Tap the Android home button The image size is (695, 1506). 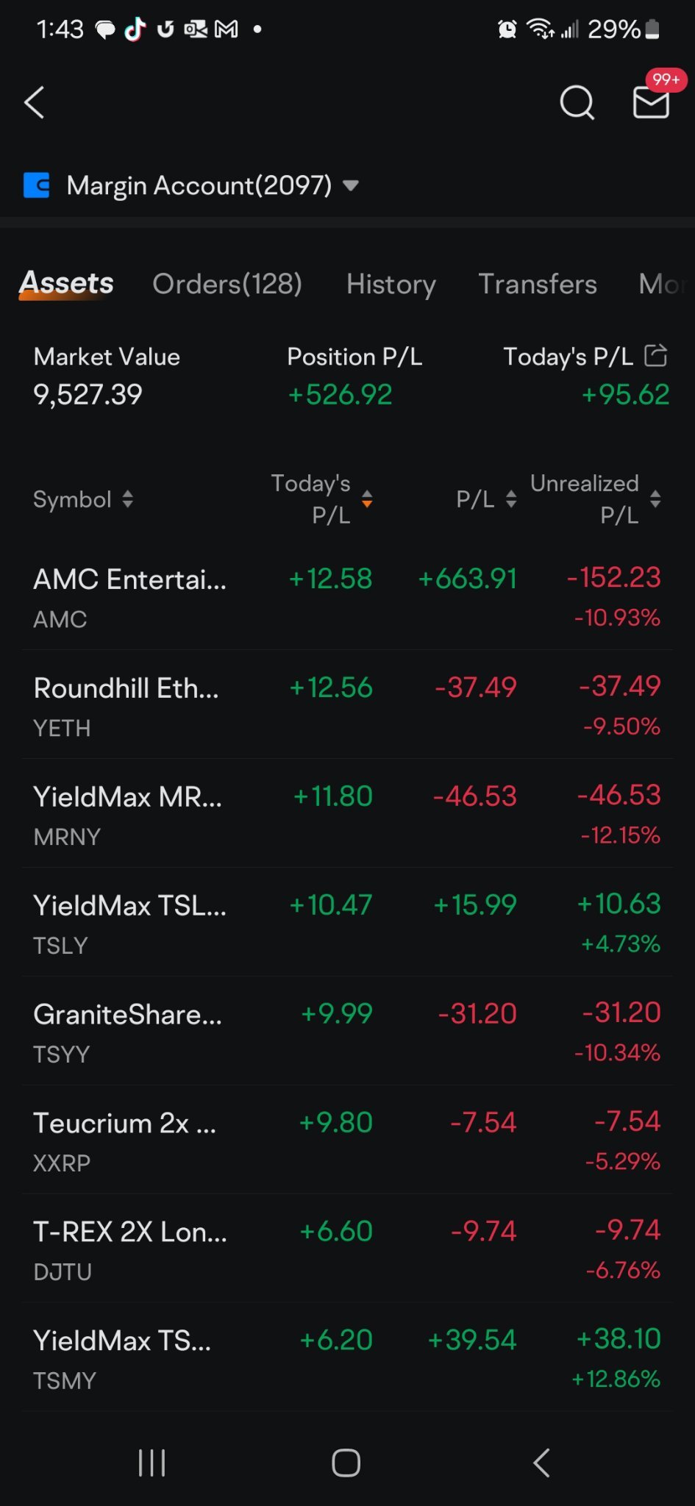point(346,1463)
